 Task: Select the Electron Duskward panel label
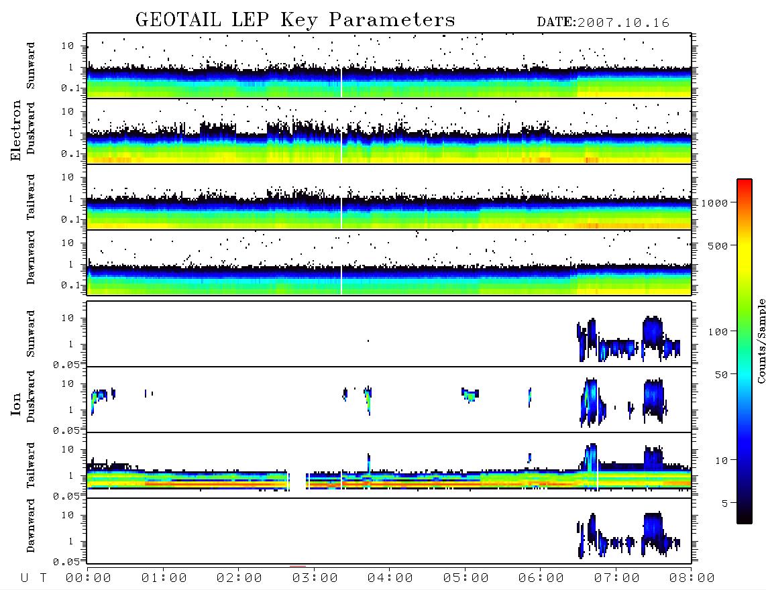(31, 128)
